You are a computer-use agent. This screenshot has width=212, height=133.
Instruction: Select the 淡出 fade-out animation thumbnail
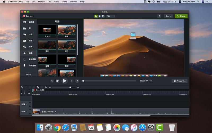(47, 46)
